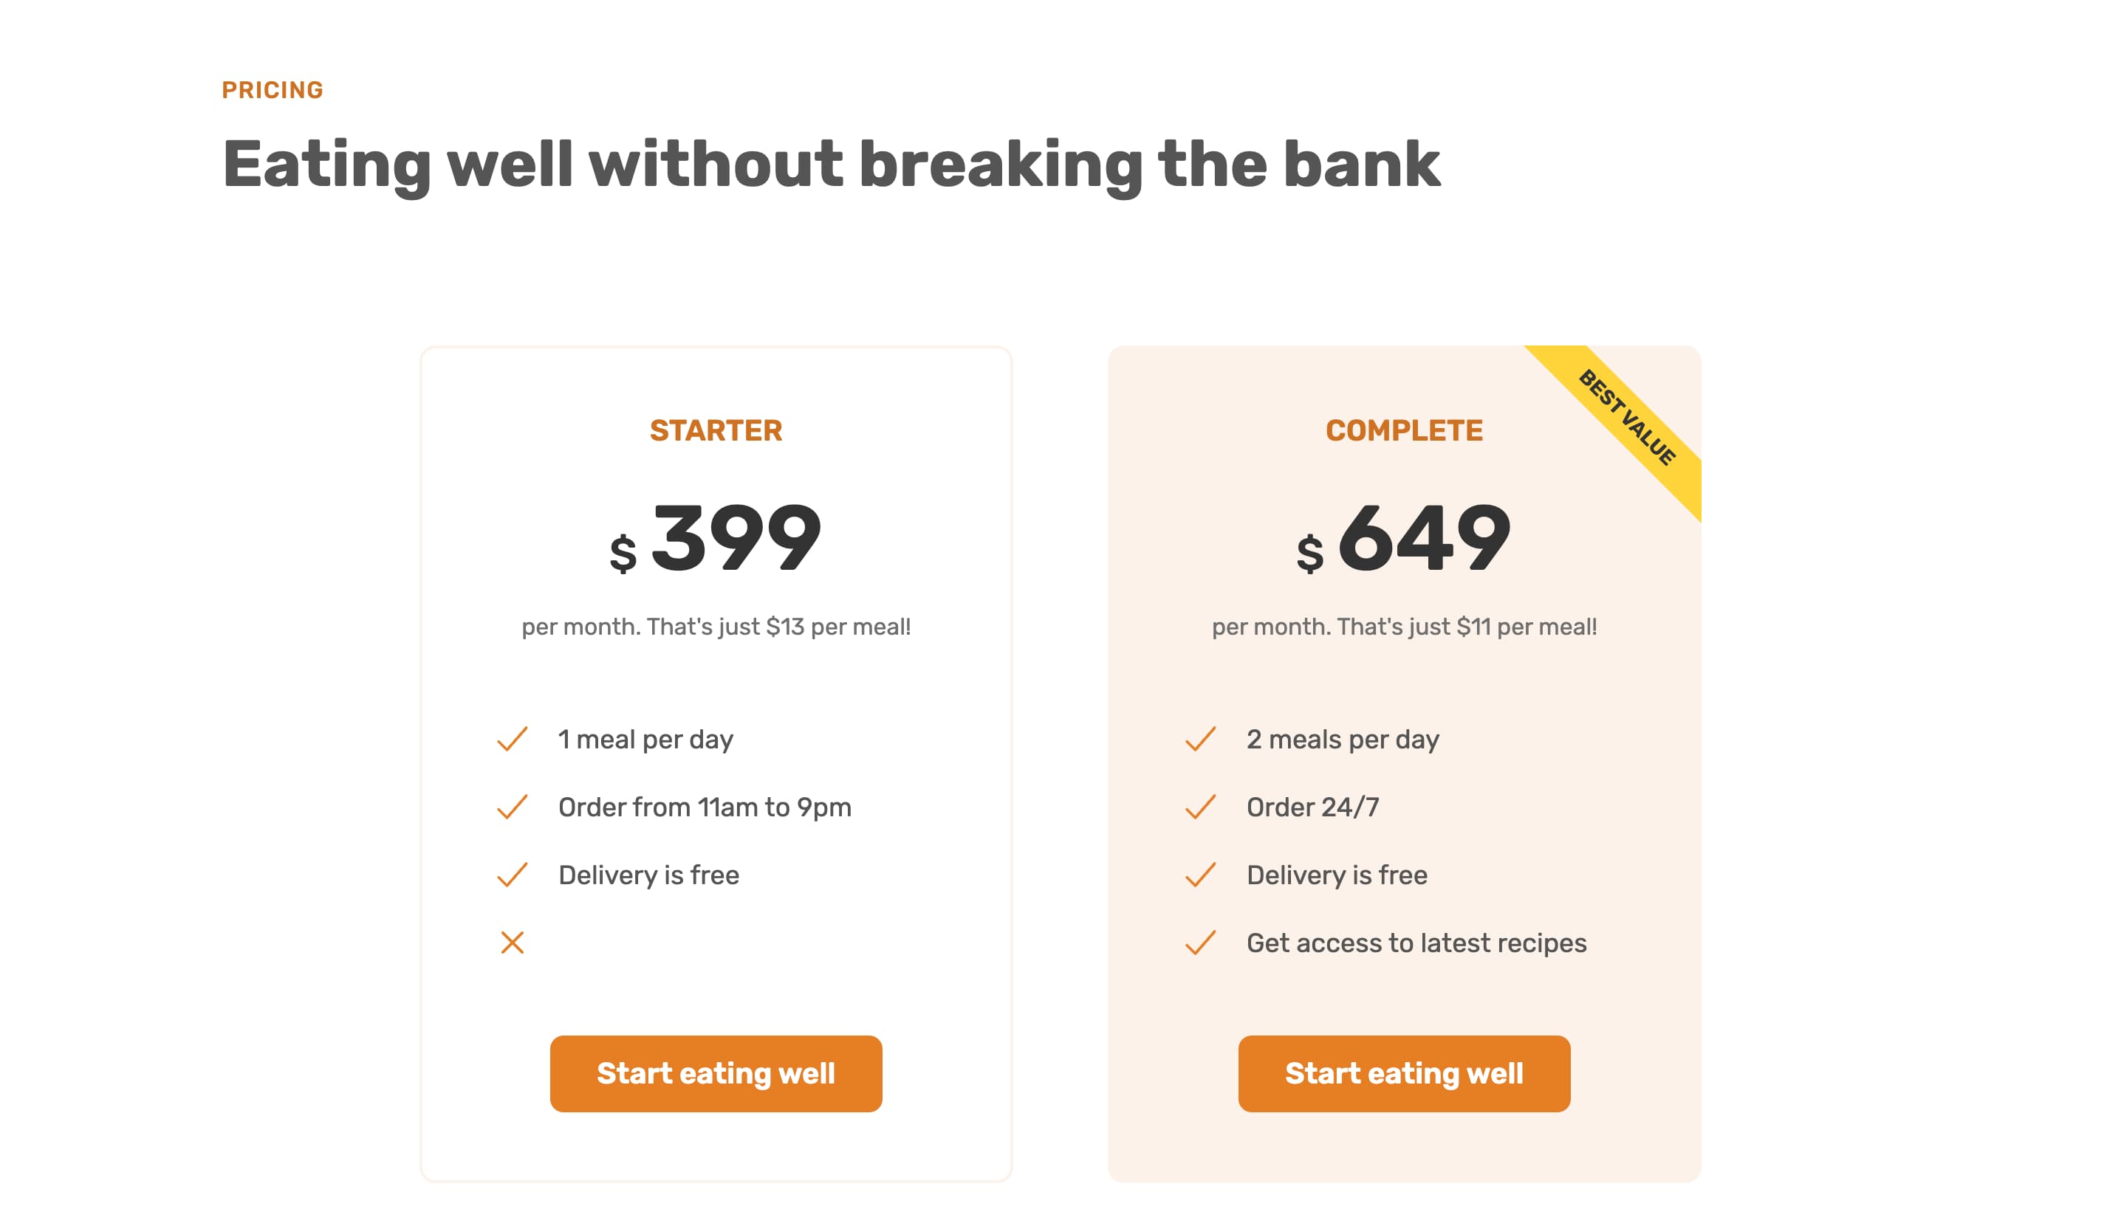This screenshot has width=2124, height=1209.
Task: Click the X icon below Starter's feature list
Action: pyautogui.click(x=512, y=943)
